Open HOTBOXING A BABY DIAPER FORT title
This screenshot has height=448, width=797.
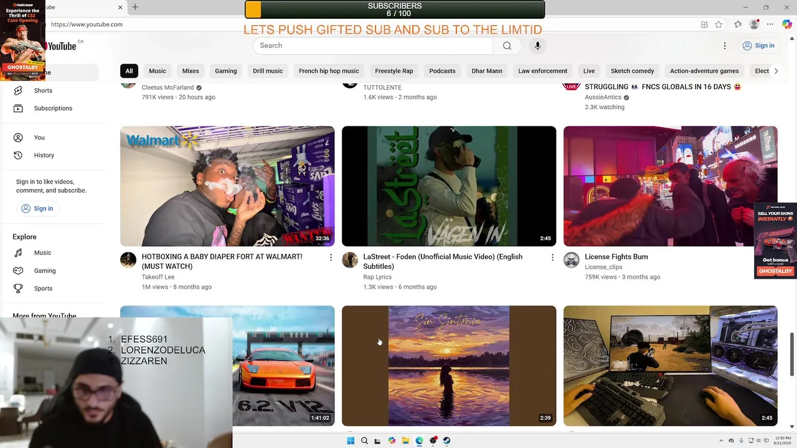[x=222, y=261]
